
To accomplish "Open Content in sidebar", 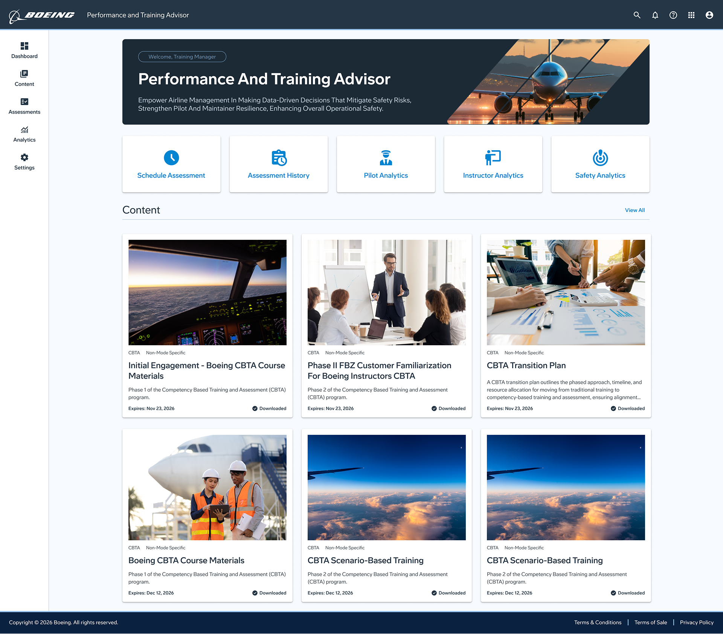I will 24,78.
